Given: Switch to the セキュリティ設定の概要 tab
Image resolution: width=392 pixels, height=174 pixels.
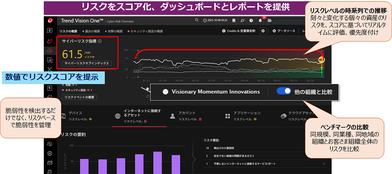Looking at the screenshot, I should (145, 31).
